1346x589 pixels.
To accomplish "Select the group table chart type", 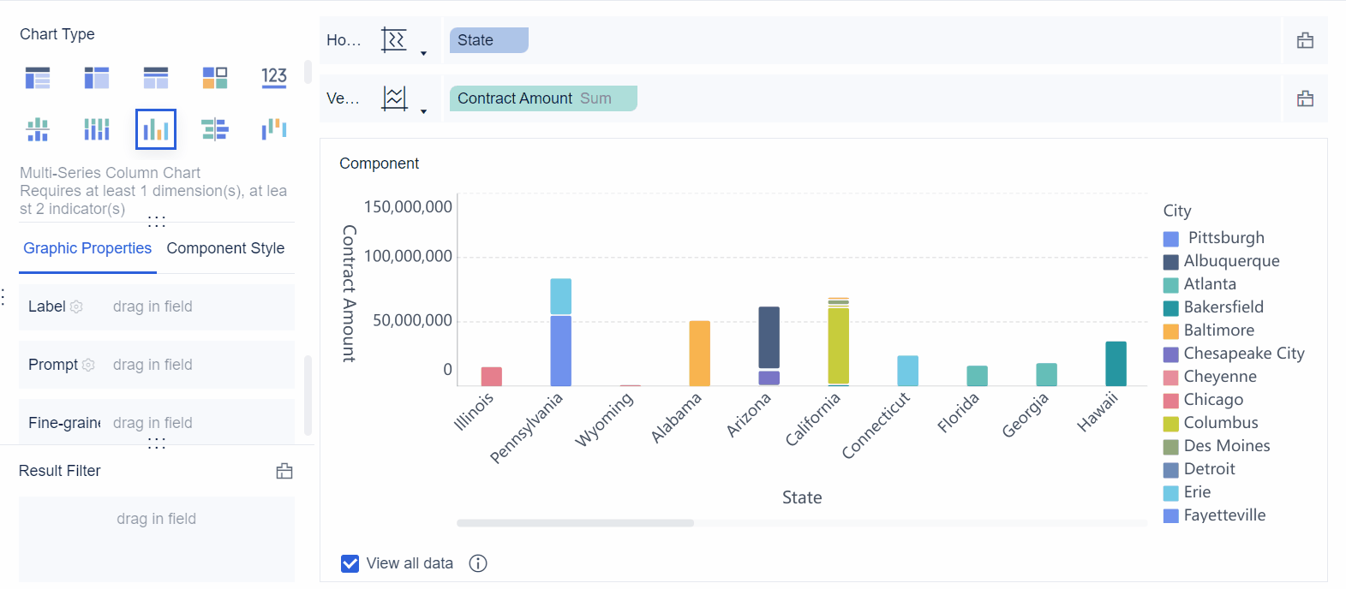I will click(38, 78).
